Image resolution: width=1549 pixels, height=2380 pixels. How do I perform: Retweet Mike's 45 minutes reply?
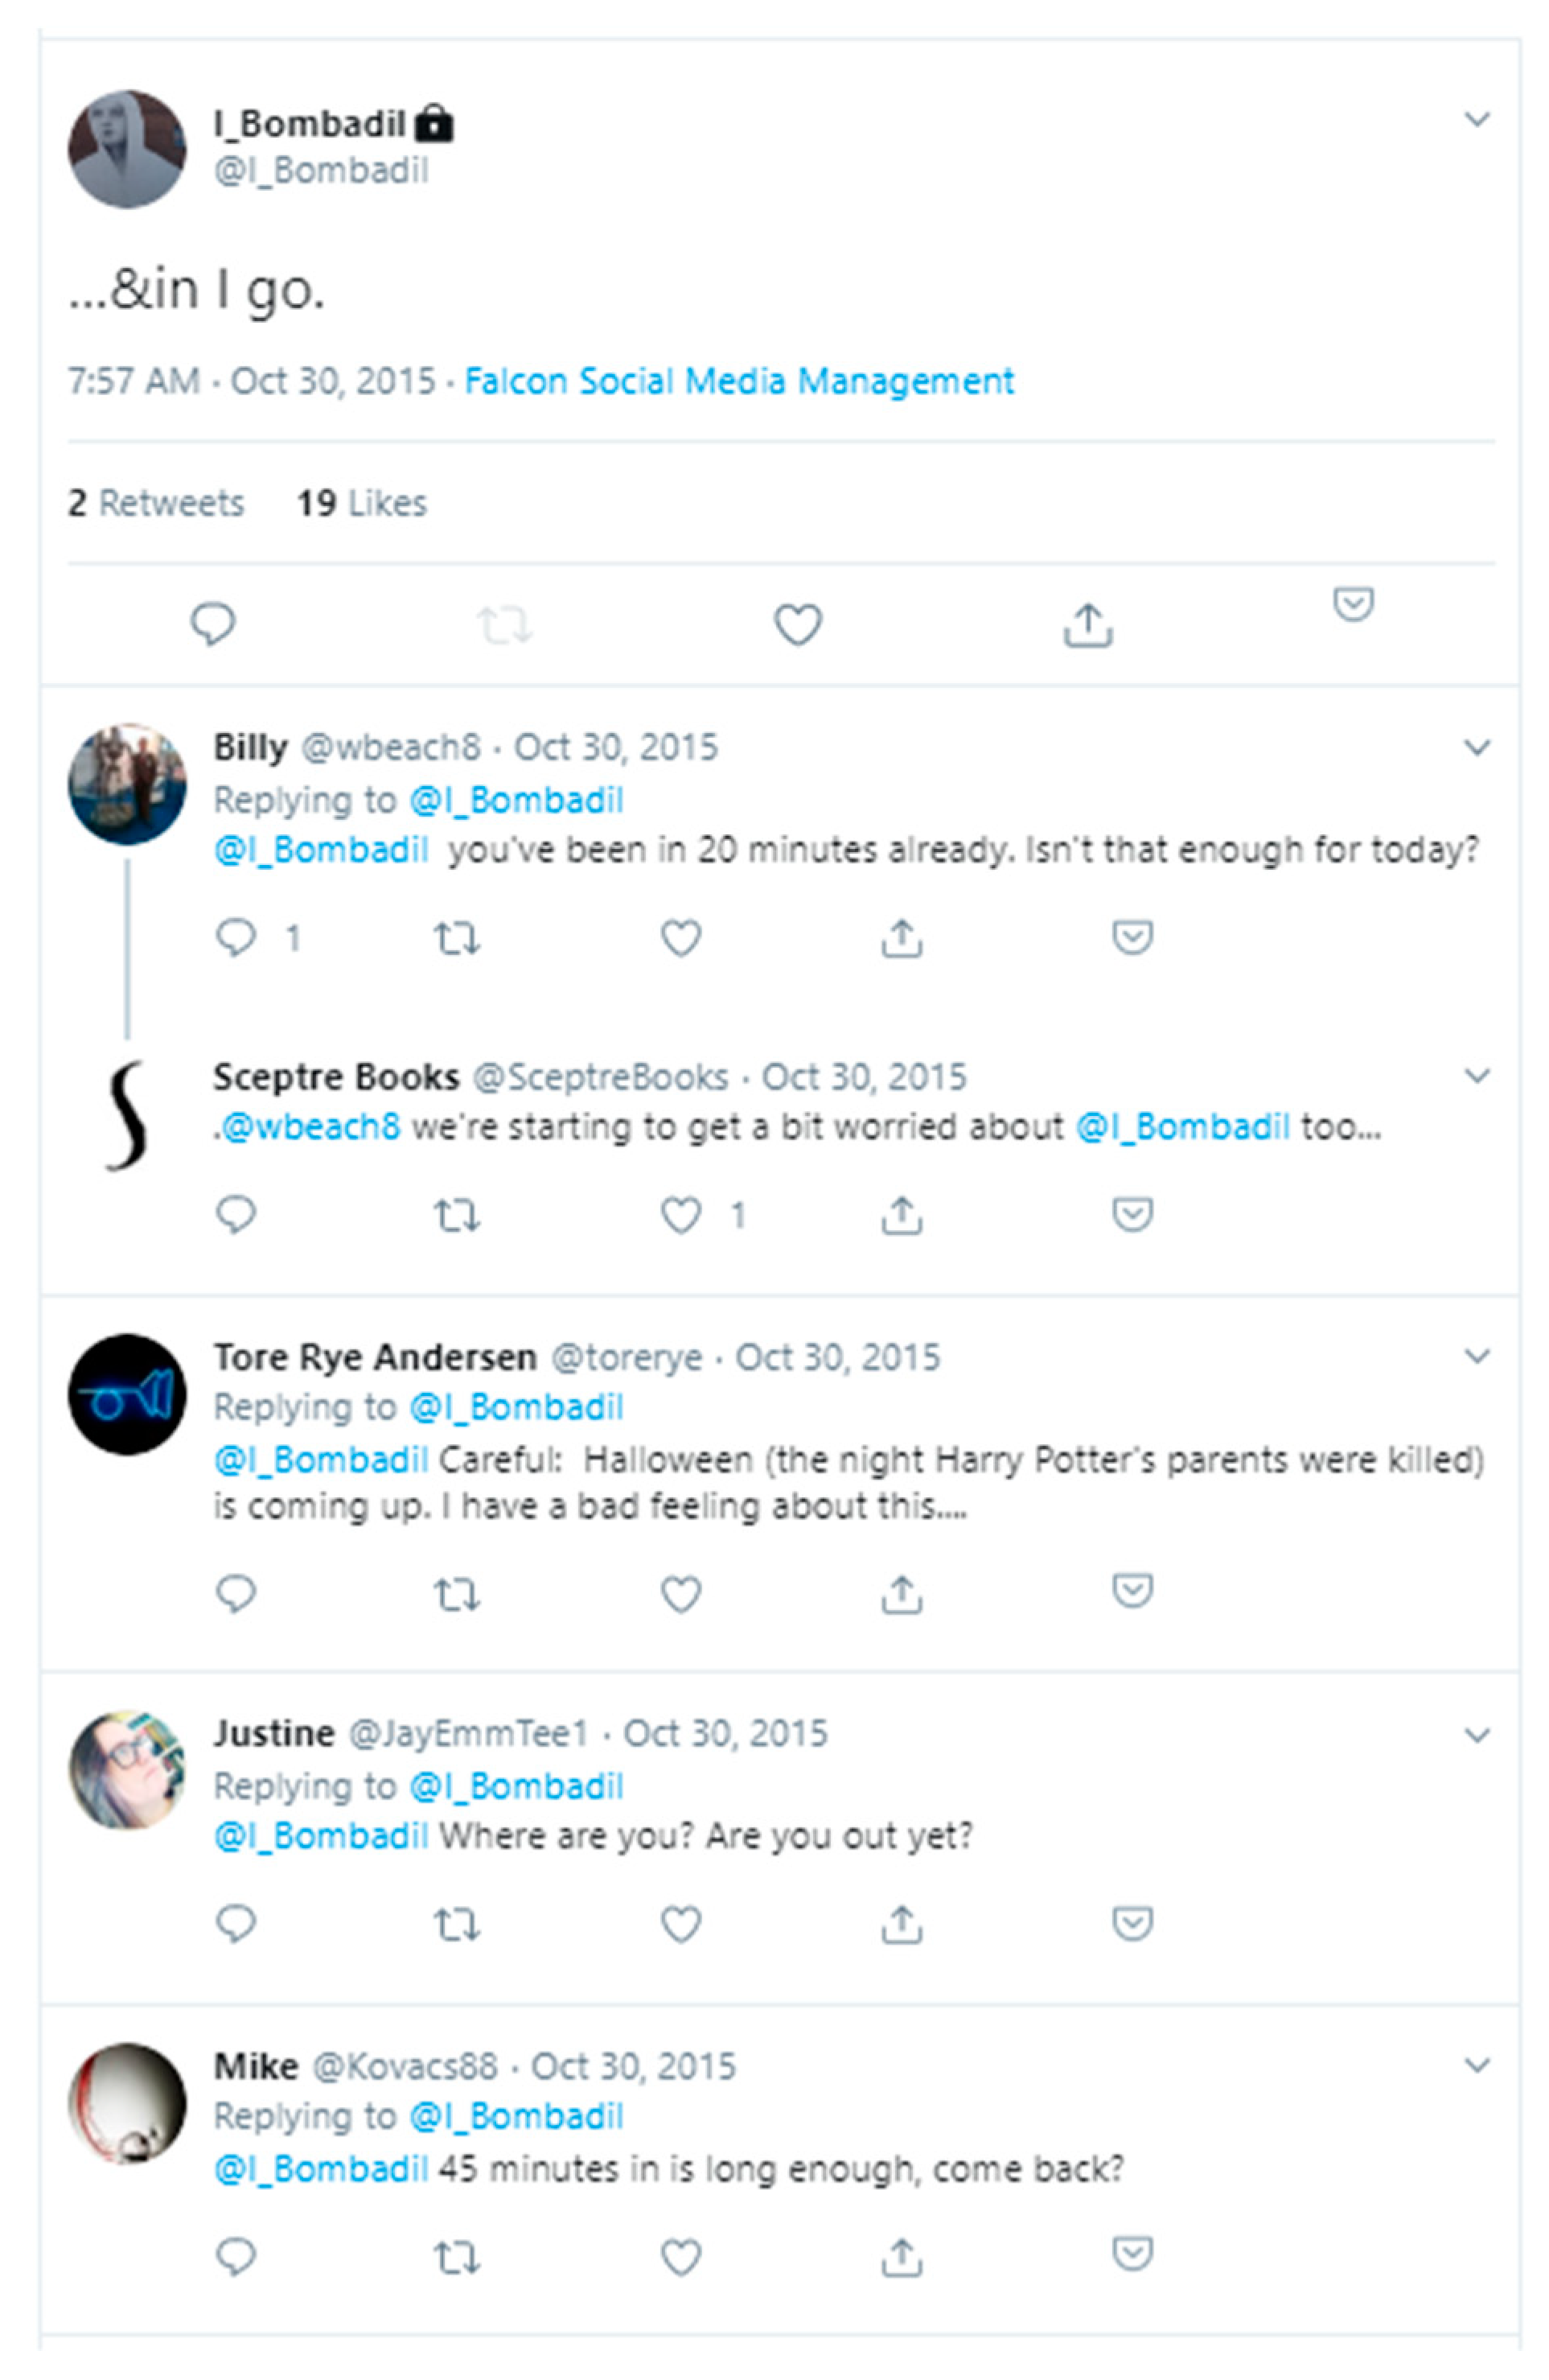coord(457,2257)
